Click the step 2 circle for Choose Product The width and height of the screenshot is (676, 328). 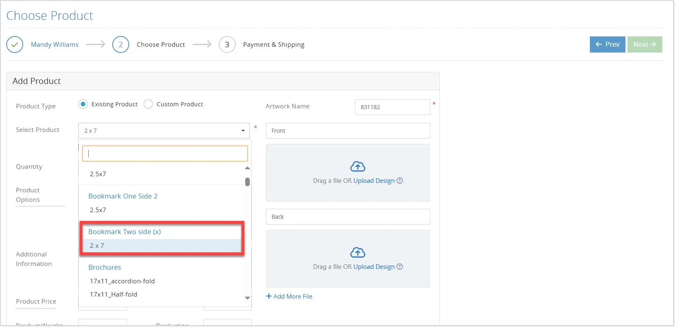click(121, 45)
